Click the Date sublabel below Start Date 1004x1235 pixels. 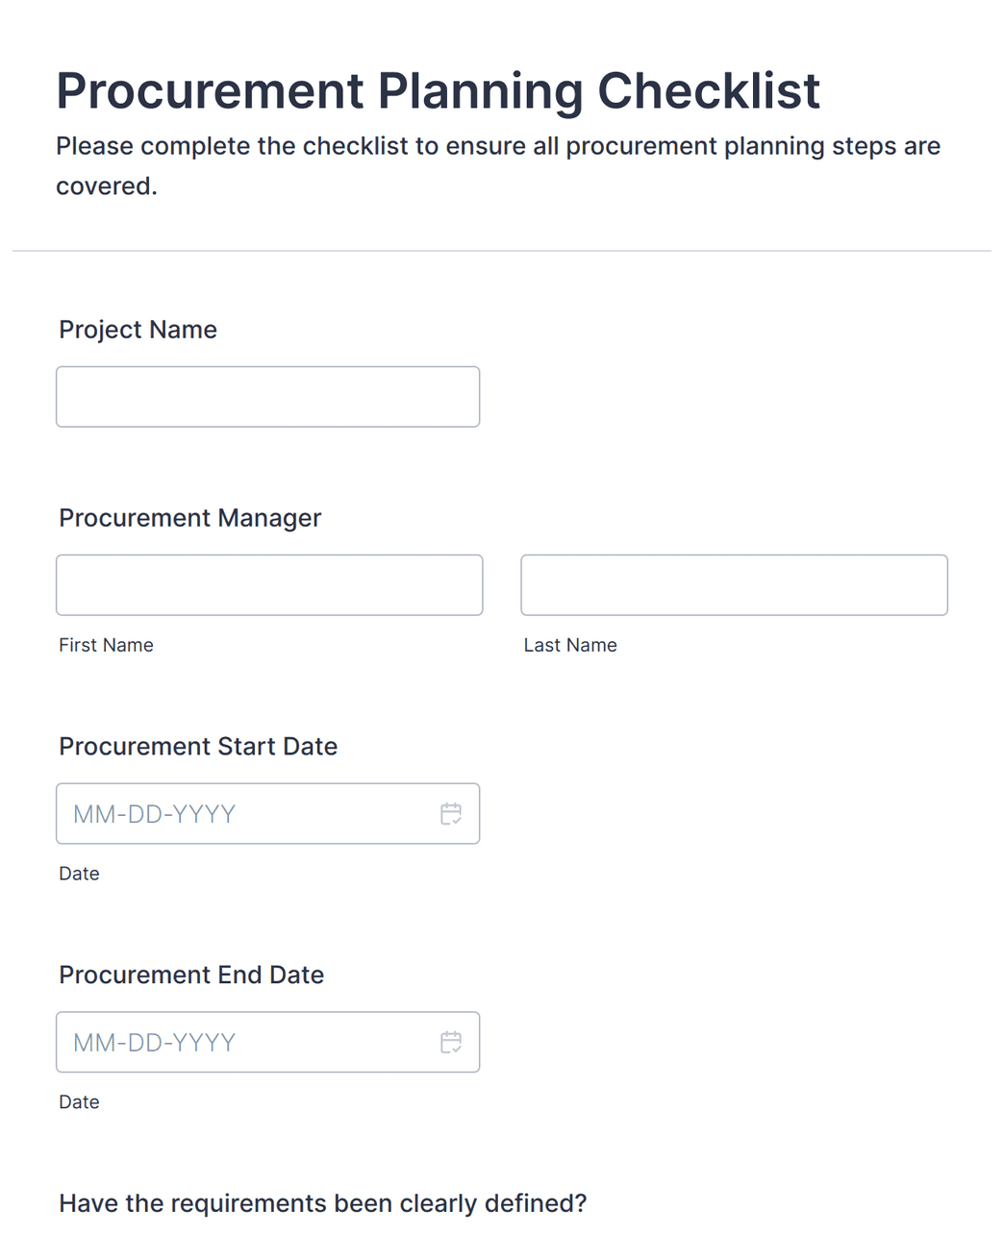point(79,874)
